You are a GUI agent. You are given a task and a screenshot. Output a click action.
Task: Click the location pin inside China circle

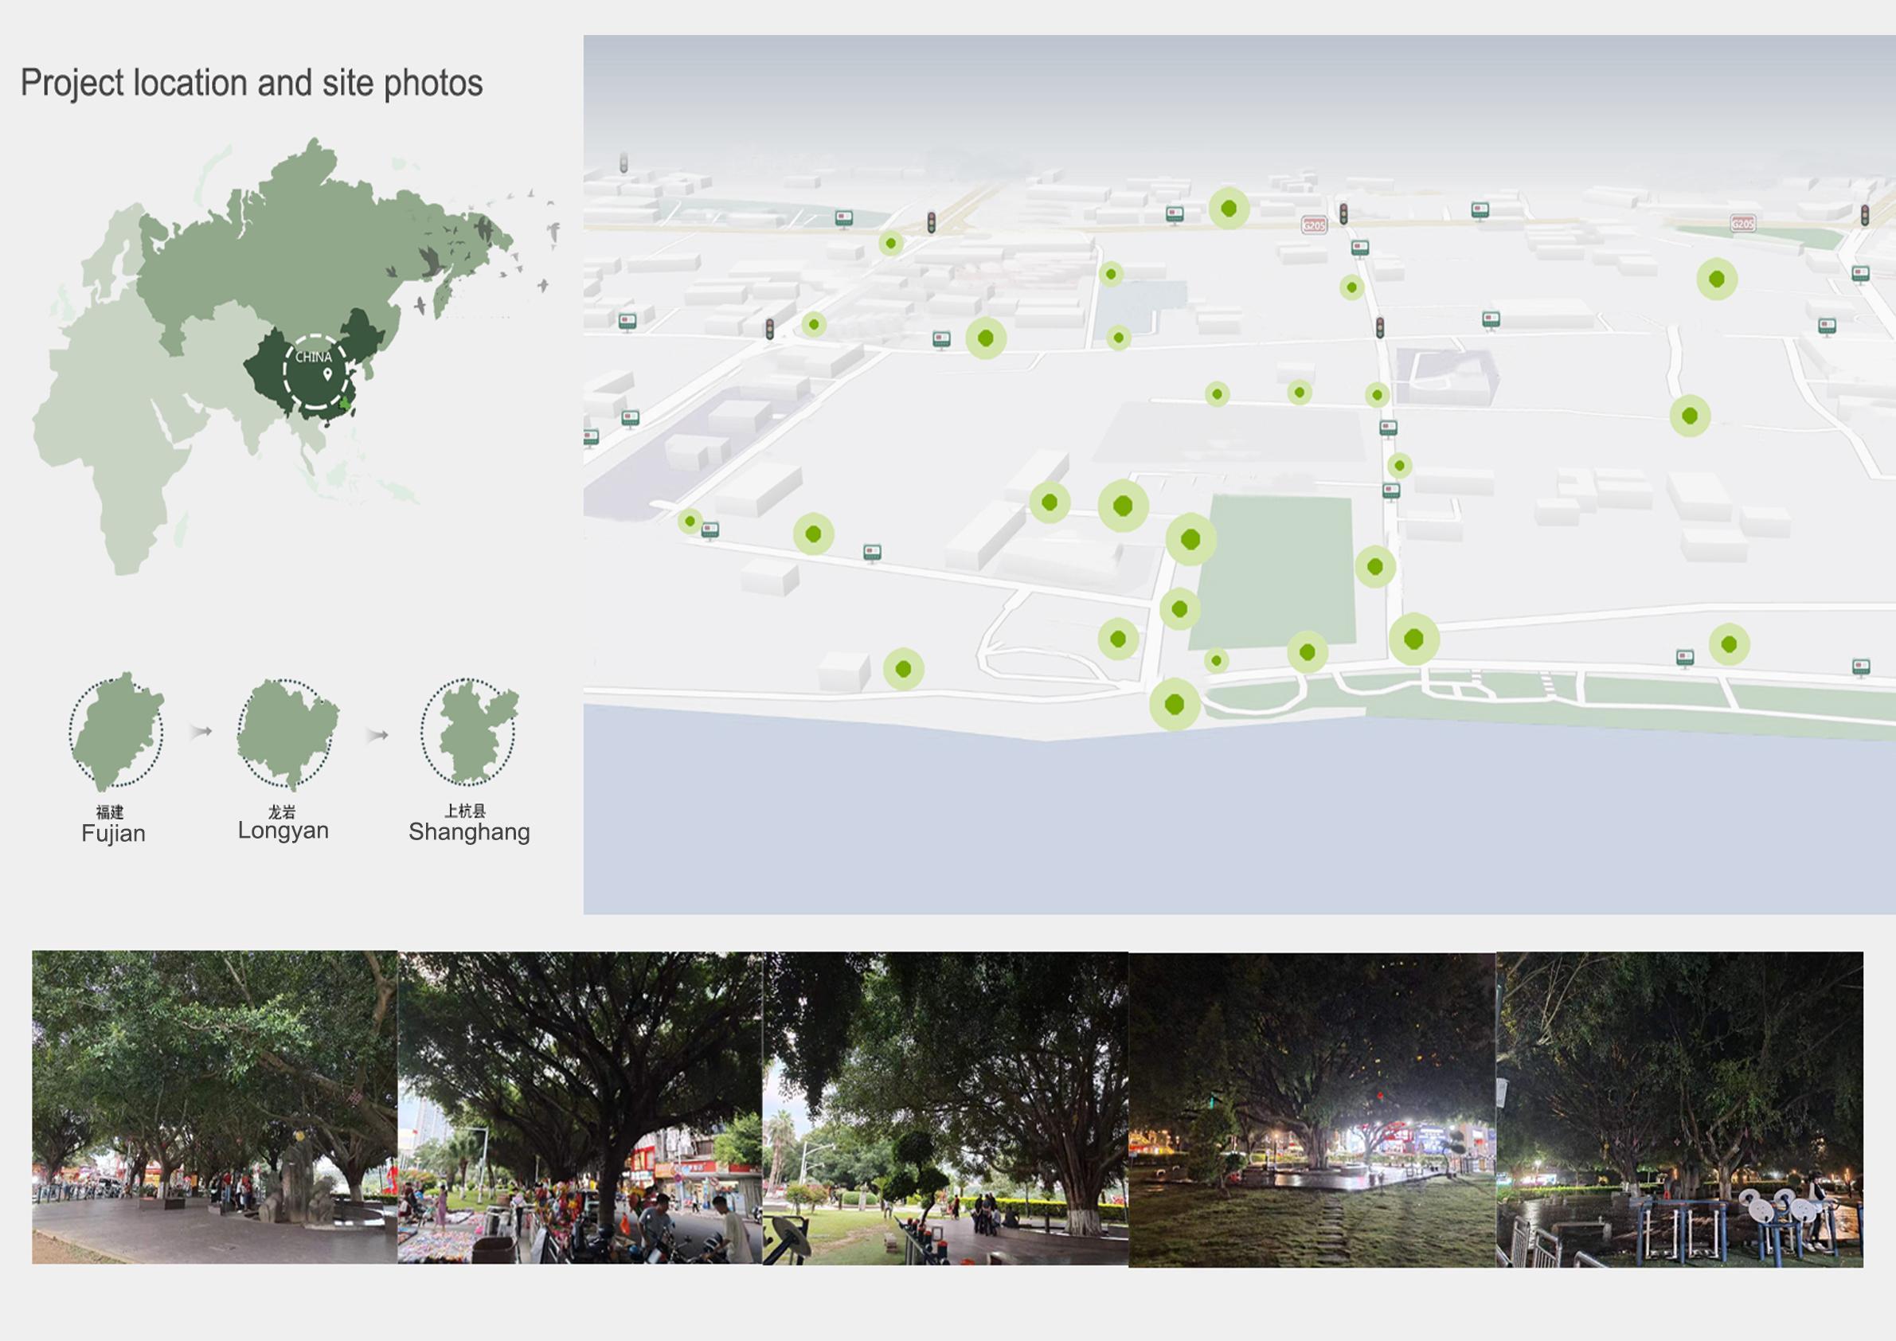tap(328, 375)
